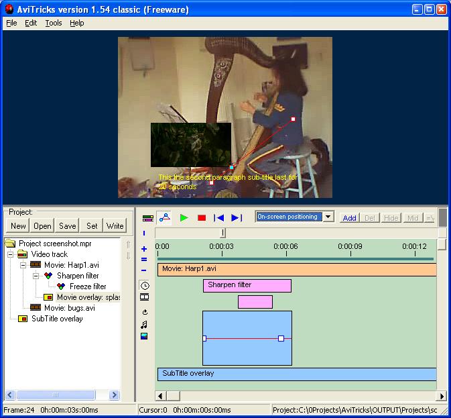The width and height of the screenshot is (451, 418).
Task: Select the unlabeled pink clip below Sharpen filter
Action: (x=255, y=302)
